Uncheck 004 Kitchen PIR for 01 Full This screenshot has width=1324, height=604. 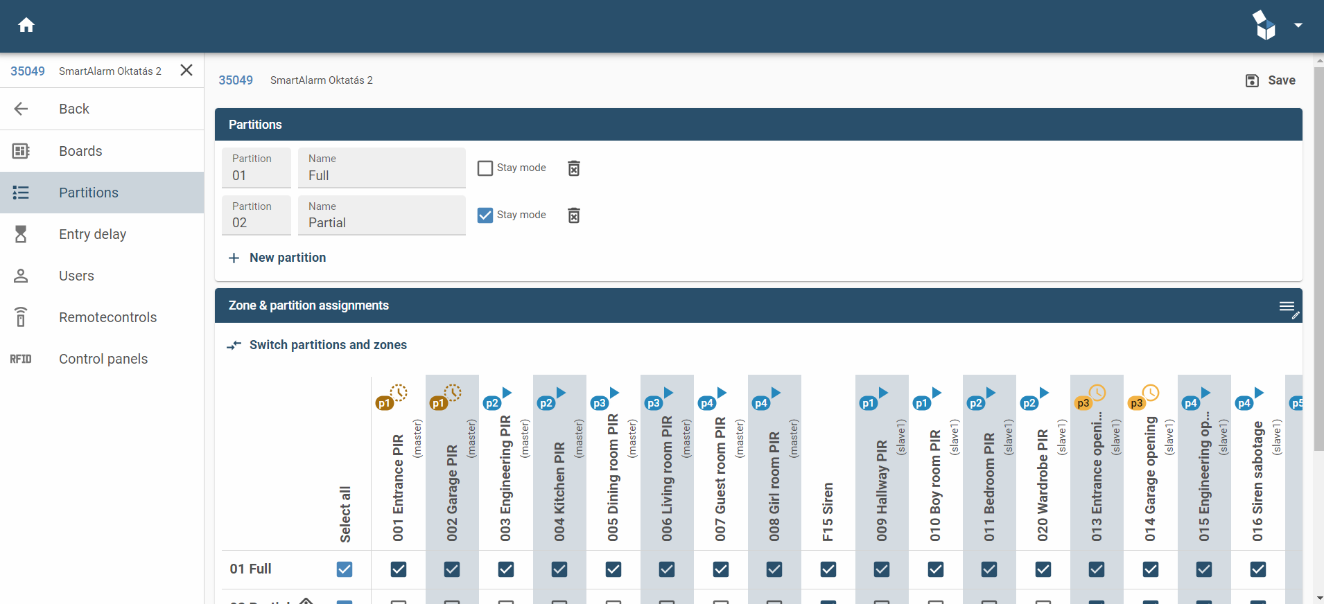point(559,569)
